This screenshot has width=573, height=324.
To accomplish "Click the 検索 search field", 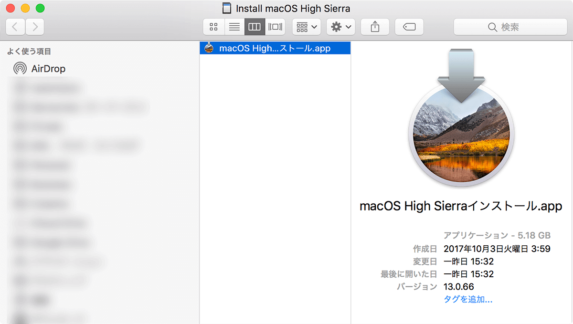I will tap(510, 27).
